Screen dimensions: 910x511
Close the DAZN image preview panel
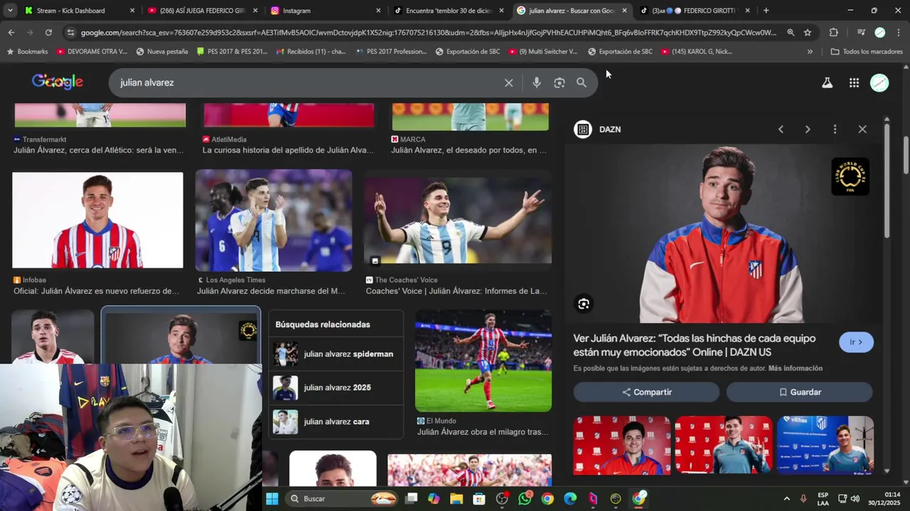[x=862, y=129]
